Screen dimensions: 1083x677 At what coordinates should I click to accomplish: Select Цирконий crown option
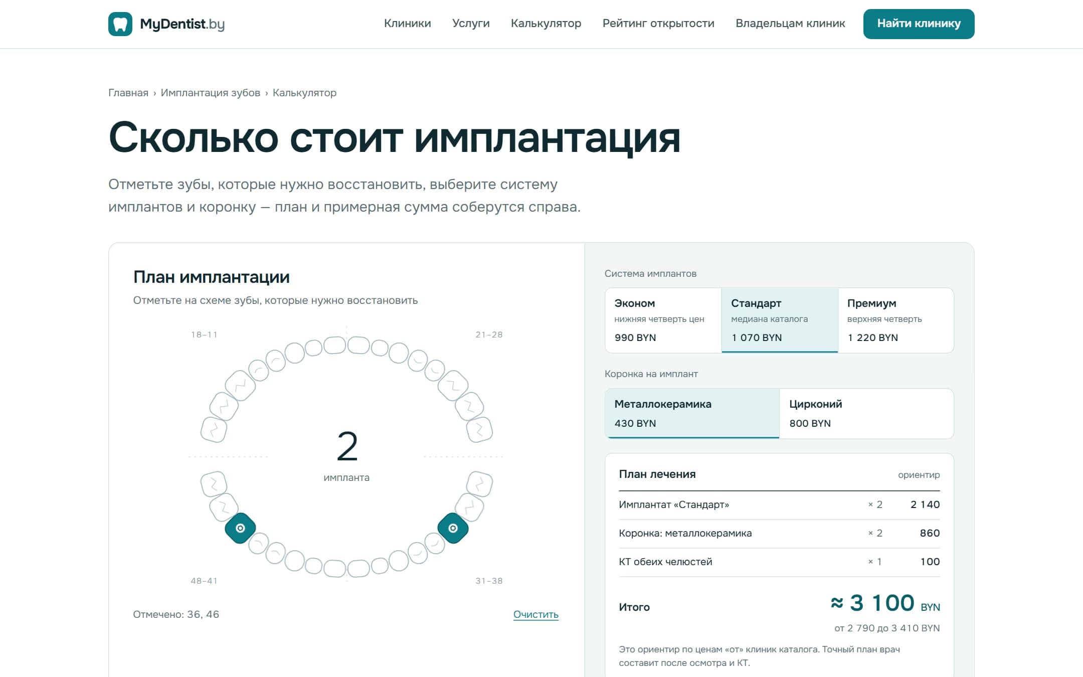[866, 413]
